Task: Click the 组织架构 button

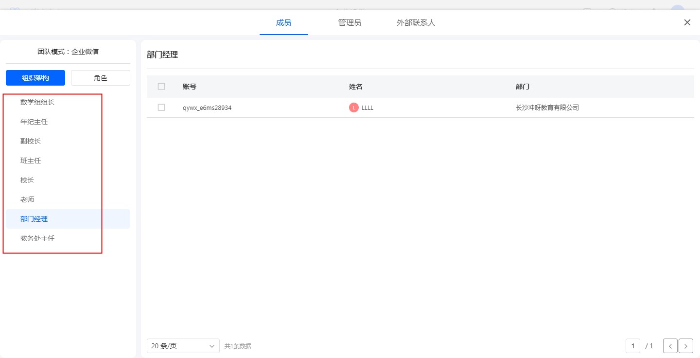Action: (x=35, y=78)
